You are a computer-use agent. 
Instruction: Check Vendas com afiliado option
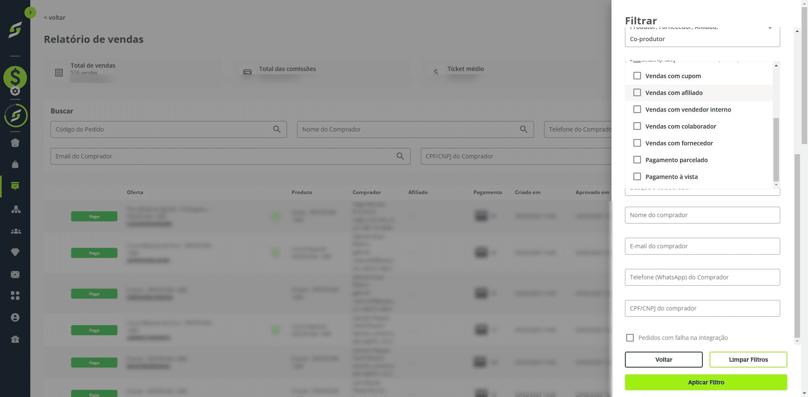[x=637, y=92]
